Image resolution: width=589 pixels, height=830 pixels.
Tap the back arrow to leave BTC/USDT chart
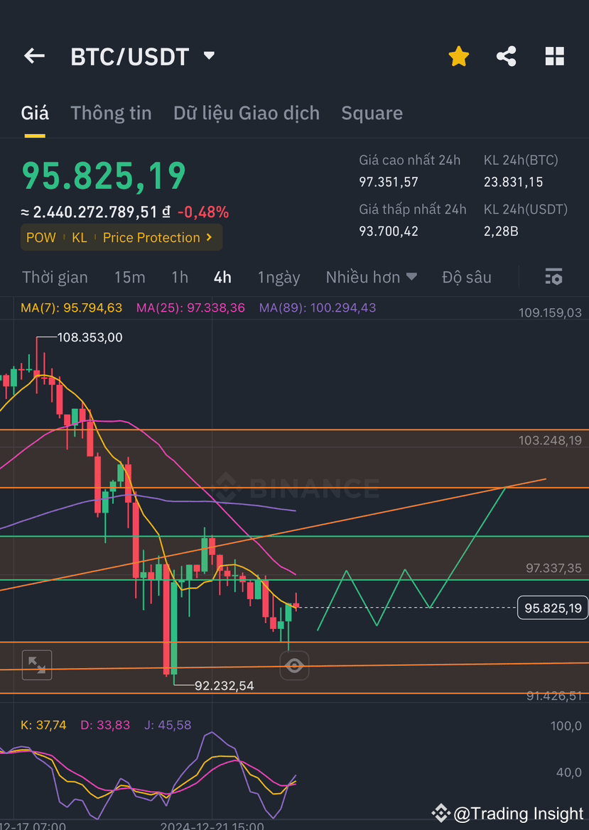tap(34, 56)
